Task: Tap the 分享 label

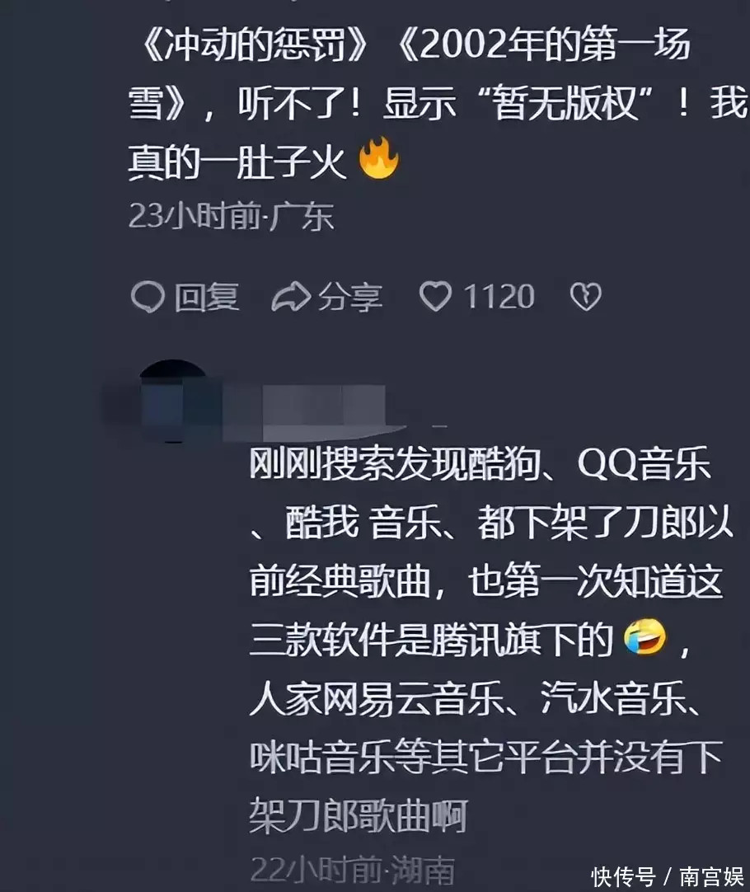Action: [350, 297]
